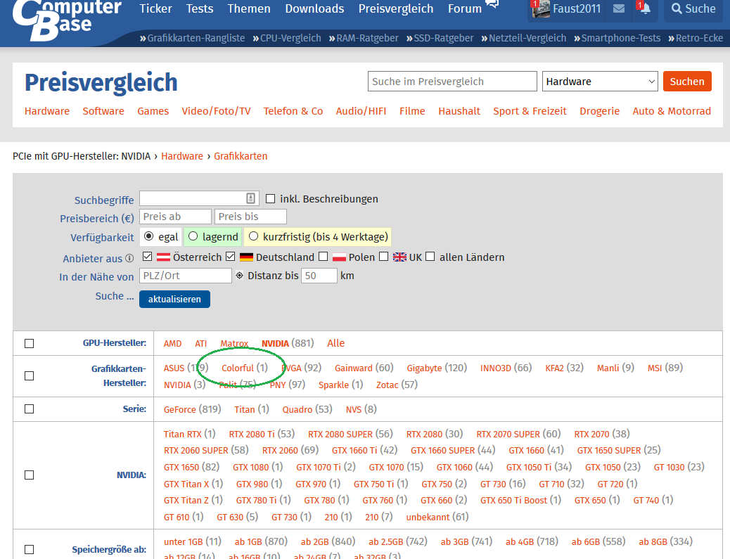Open the Hardware category dropdown
730x559 pixels.
tap(600, 82)
